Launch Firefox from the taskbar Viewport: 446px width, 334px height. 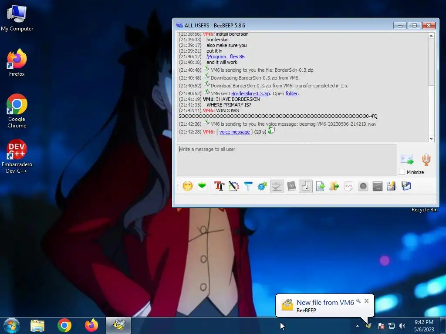[91, 325]
